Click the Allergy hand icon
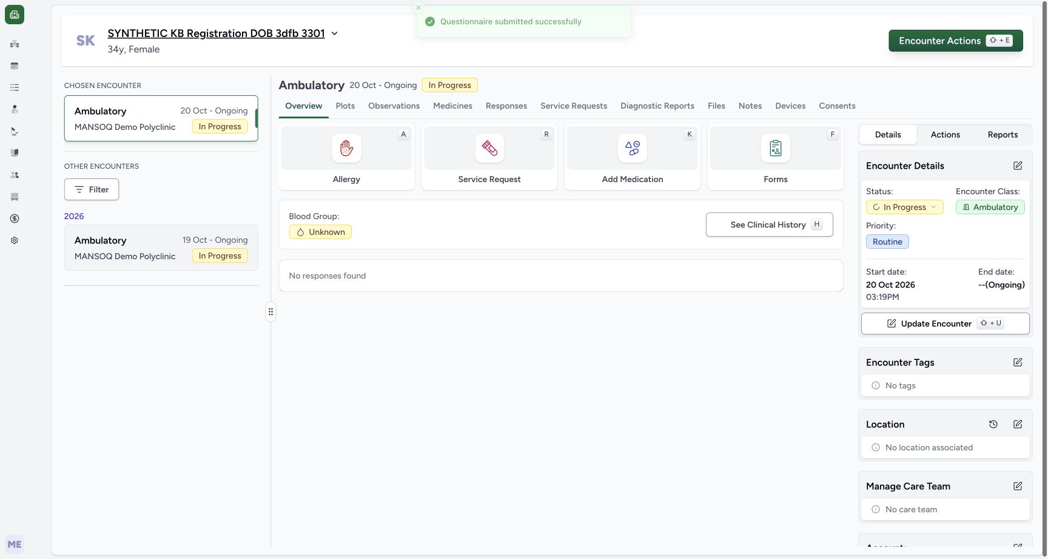Image resolution: width=1048 pixels, height=559 pixels. tap(346, 148)
